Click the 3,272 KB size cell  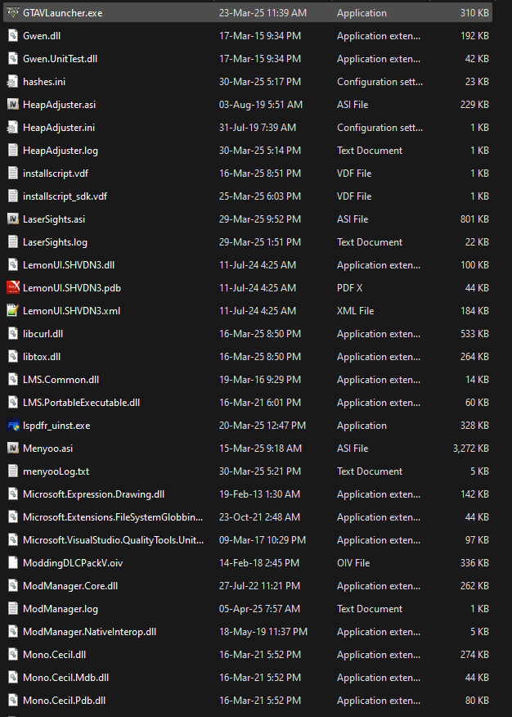coord(471,449)
